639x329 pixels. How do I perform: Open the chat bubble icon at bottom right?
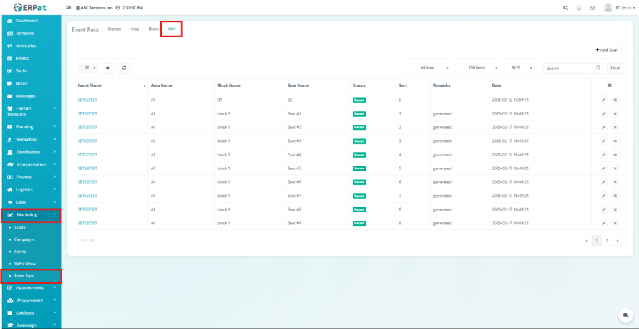tap(623, 315)
